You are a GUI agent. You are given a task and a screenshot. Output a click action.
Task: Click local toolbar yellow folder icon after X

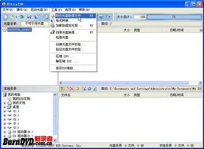(x=77, y=89)
